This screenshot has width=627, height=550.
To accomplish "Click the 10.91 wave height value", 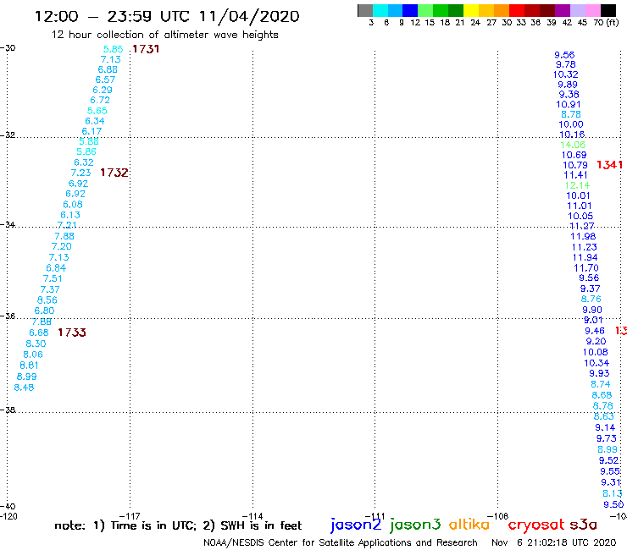I will (x=569, y=104).
